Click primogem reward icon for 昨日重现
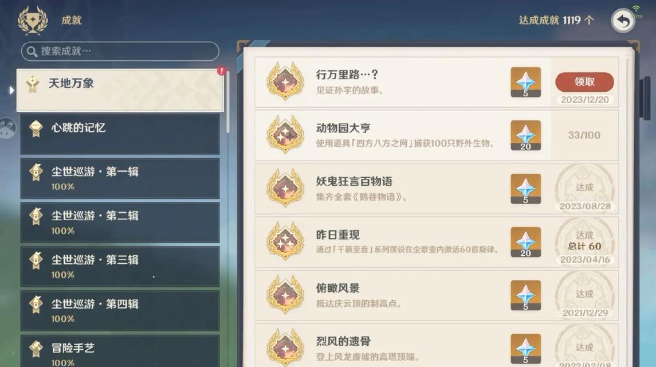Screen dimensions: 656x367 point(525,242)
